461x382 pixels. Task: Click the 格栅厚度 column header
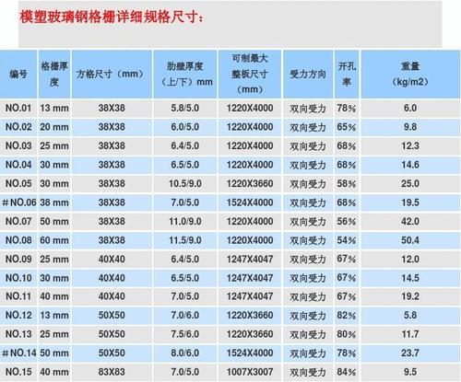[54, 75]
